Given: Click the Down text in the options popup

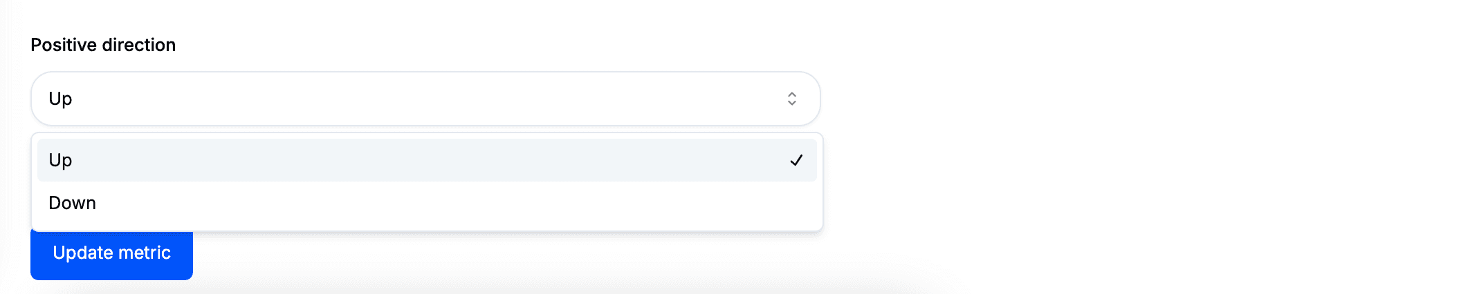Looking at the screenshot, I should point(72,203).
